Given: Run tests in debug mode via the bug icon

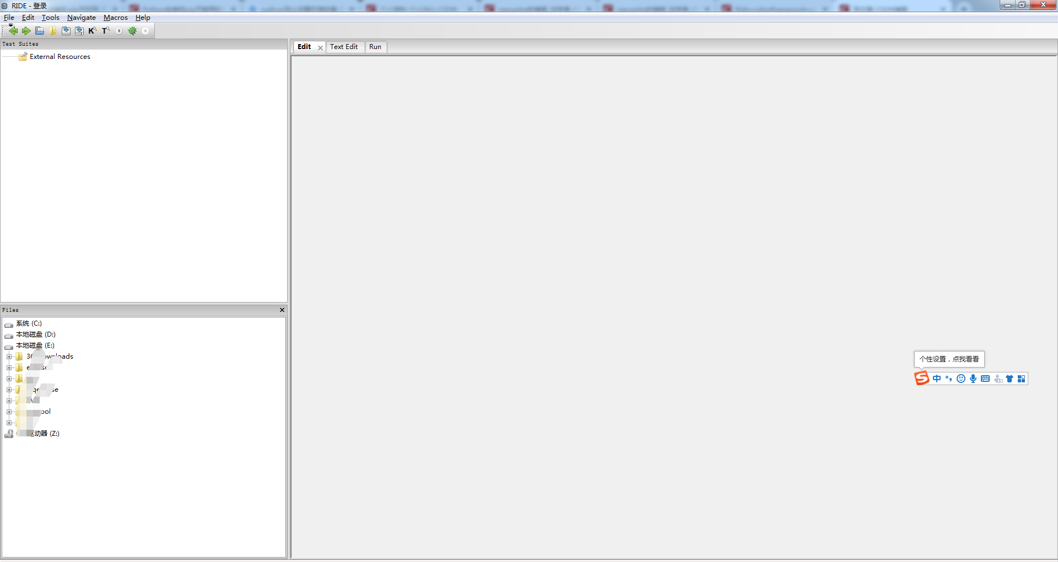Looking at the screenshot, I should [x=132, y=31].
